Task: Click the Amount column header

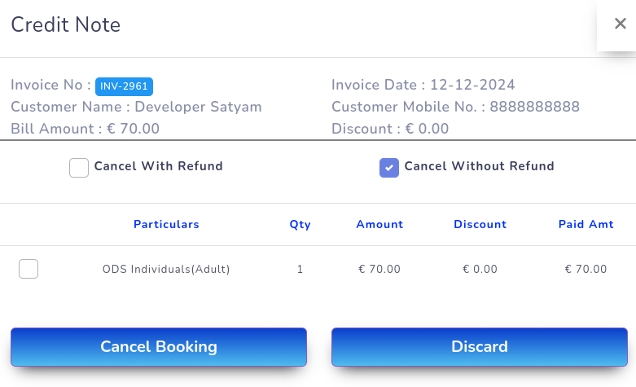Action: click(379, 225)
